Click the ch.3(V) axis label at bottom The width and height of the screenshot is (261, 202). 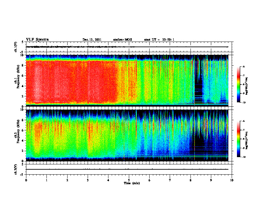pos(16,170)
